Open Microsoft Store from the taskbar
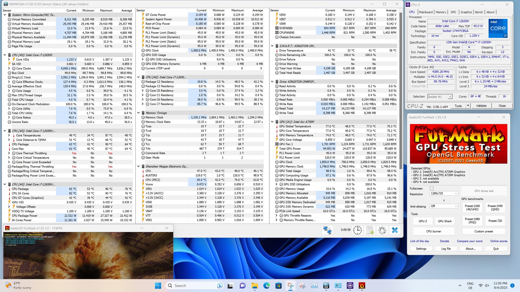 (x=278, y=286)
